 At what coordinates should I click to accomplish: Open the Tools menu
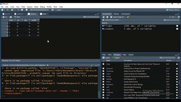coord(55,7)
